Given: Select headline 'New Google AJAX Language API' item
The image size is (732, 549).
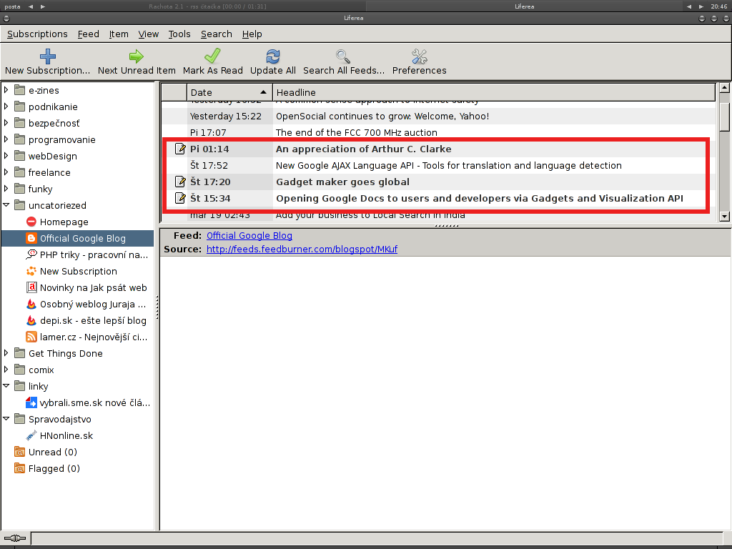Looking at the screenshot, I should [449, 165].
